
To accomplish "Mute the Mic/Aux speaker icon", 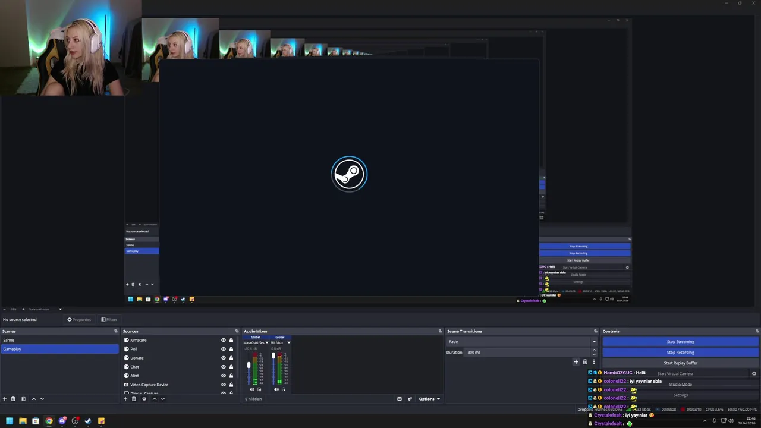I will [x=276, y=389].
